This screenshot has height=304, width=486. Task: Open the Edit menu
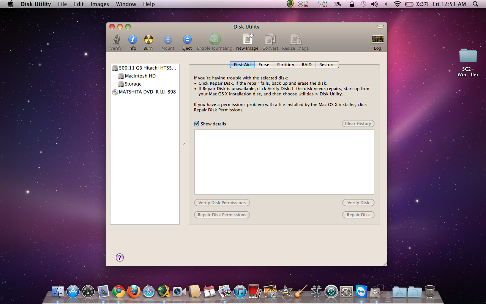click(x=79, y=4)
